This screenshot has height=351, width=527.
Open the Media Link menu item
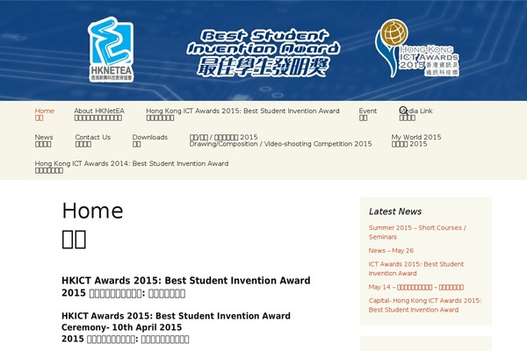416,114
